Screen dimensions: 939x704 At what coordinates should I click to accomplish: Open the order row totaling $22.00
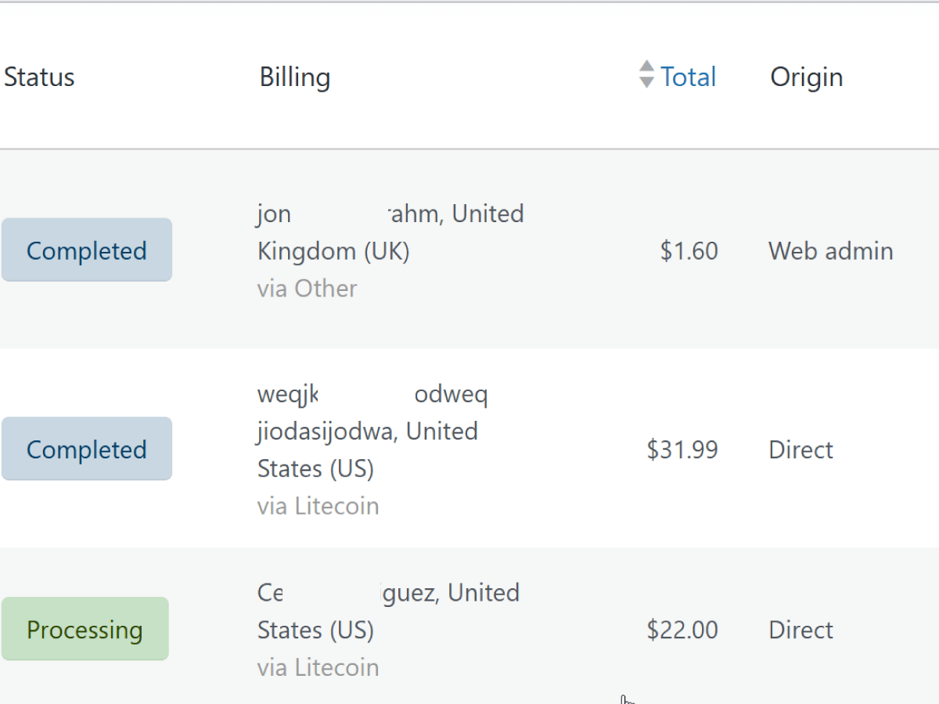click(469, 626)
